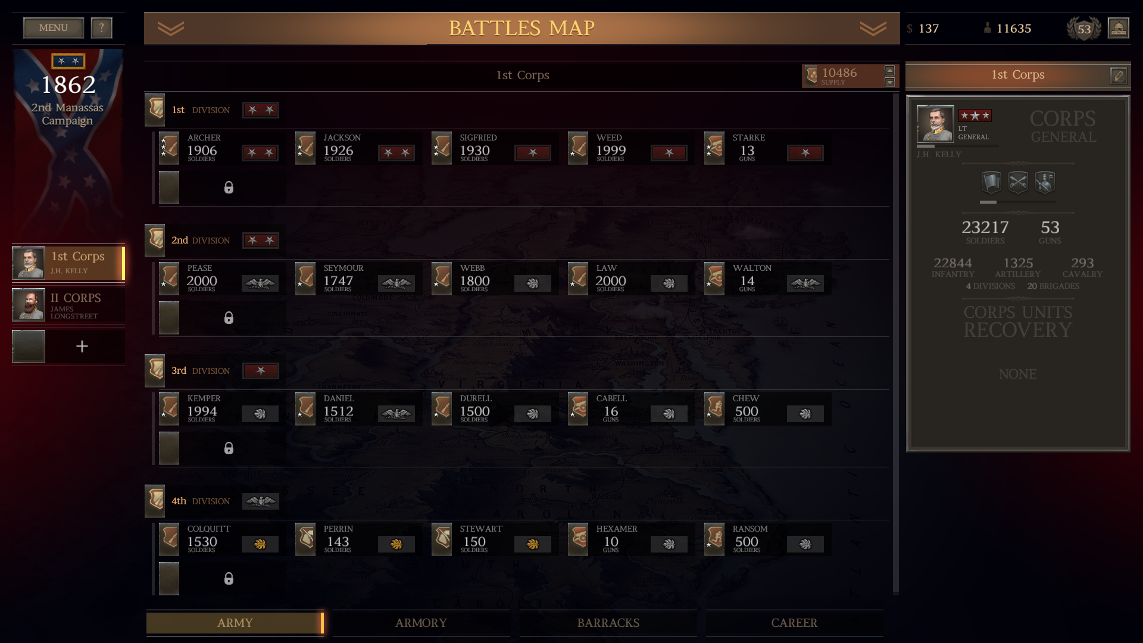Open the Career tab

tap(794, 623)
